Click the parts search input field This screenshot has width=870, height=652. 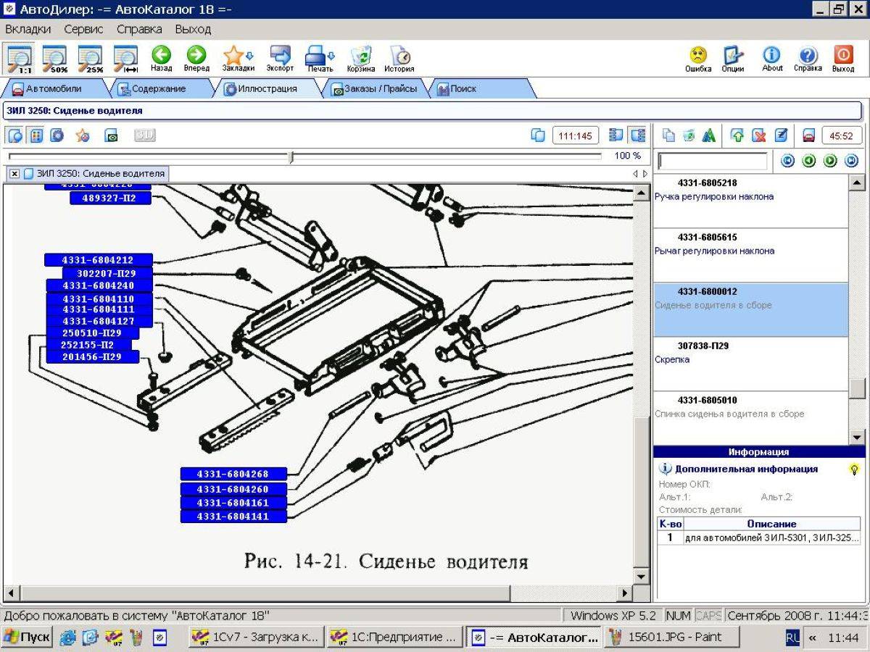pos(713,161)
